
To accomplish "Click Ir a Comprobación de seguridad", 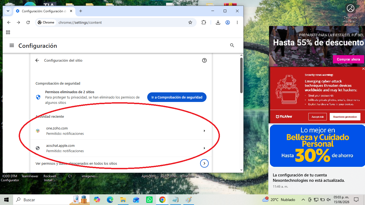I will coord(177,97).
